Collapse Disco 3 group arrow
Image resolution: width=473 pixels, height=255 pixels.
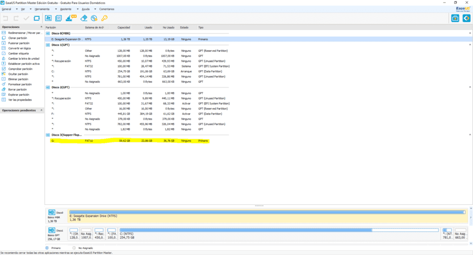(470, 135)
